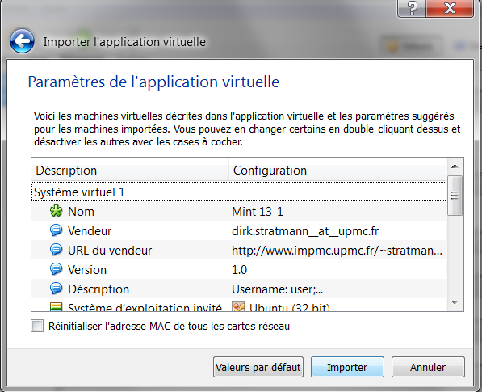Select the Système virtuel 1 tree row

click(239, 192)
